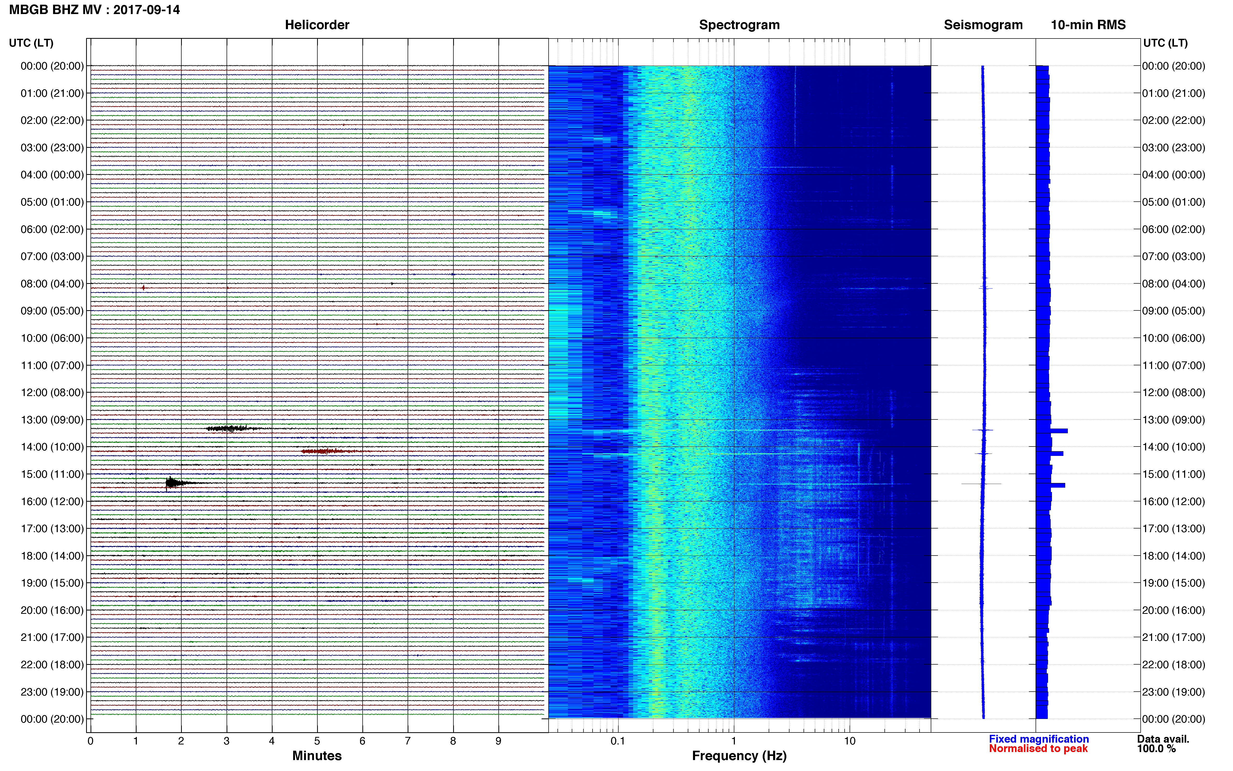Click the 'Minutes' axis label

tap(317, 756)
